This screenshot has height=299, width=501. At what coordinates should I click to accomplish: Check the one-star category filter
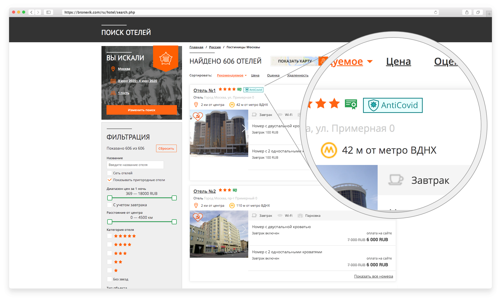110,270
